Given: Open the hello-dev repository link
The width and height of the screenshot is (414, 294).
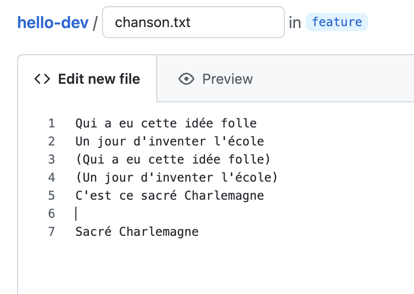Looking at the screenshot, I should (53, 23).
